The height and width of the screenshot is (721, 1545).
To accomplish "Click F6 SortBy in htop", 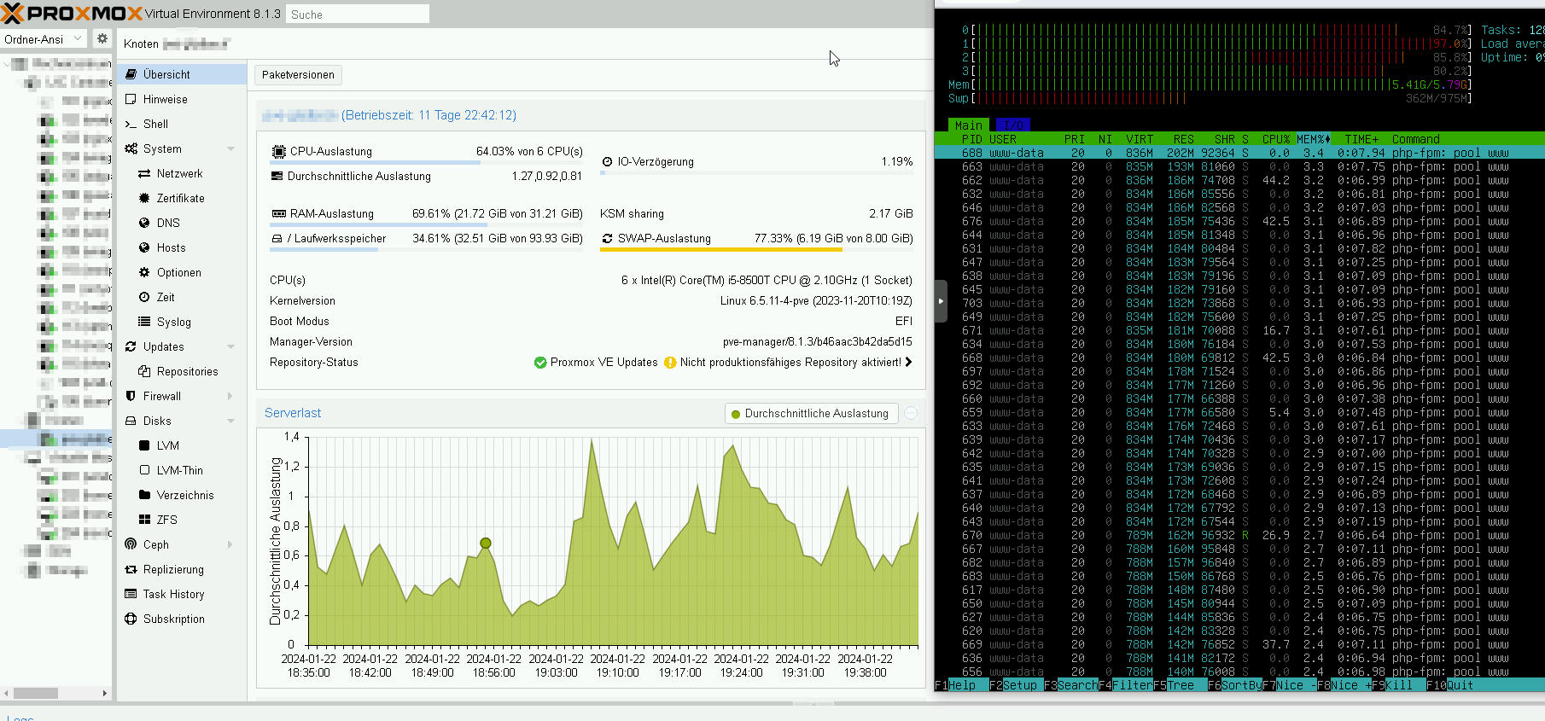I will click(1235, 685).
